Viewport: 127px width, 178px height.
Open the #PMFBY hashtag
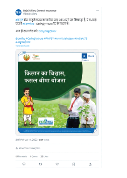tap(49, 39)
